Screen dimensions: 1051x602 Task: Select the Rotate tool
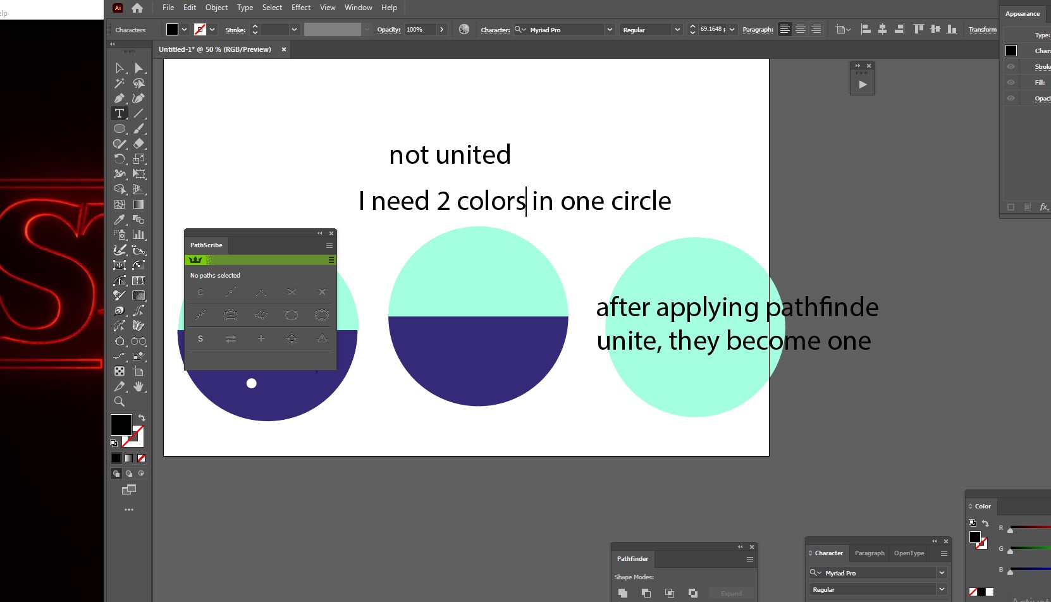tap(119, 159)
